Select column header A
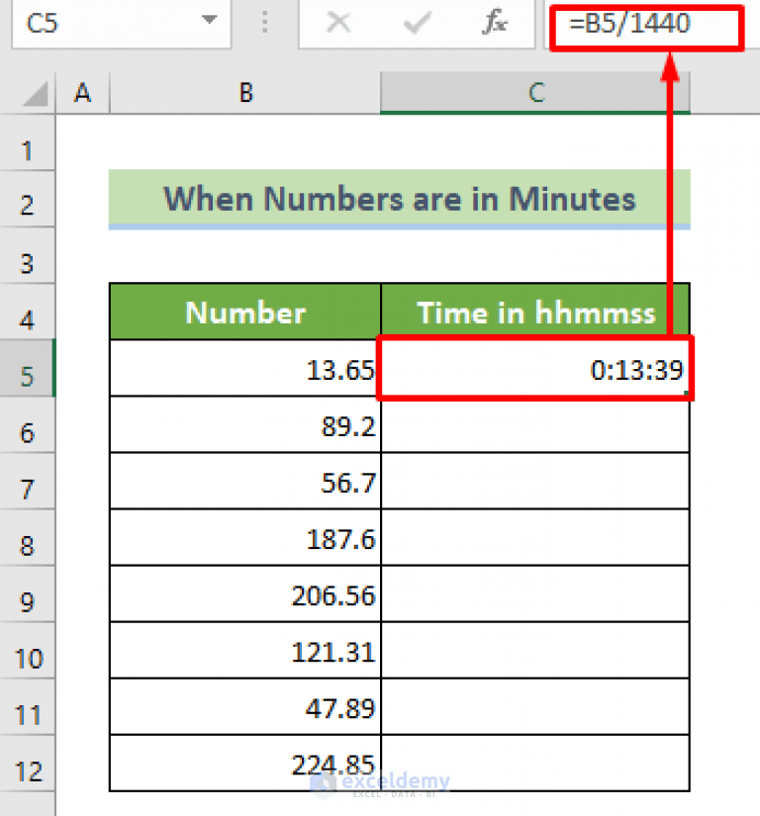 coord(83,92)
